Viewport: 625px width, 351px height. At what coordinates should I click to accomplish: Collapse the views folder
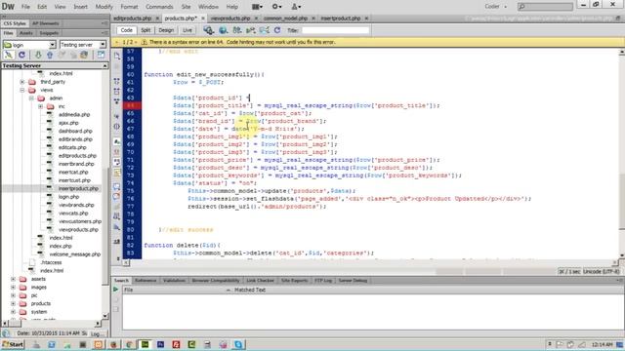click(x=22, y=91)
